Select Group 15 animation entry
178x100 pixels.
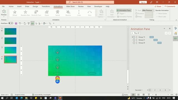click(x=142, y=37)
